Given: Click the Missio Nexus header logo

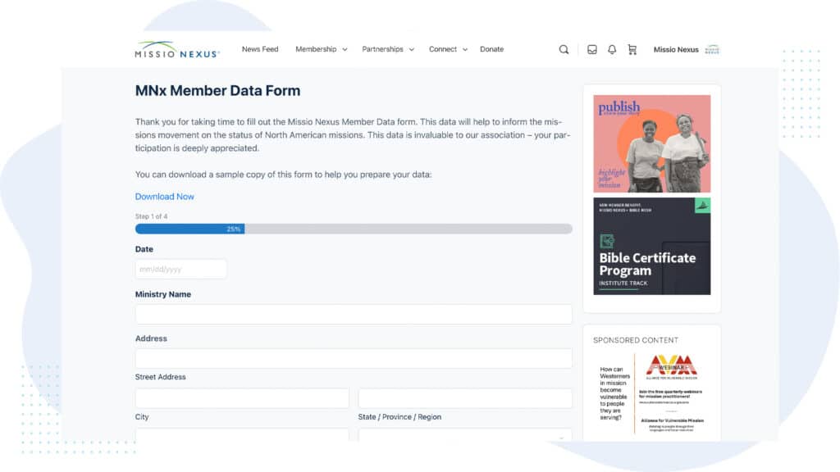Looking at the screenshot, I should coord(177,49).
